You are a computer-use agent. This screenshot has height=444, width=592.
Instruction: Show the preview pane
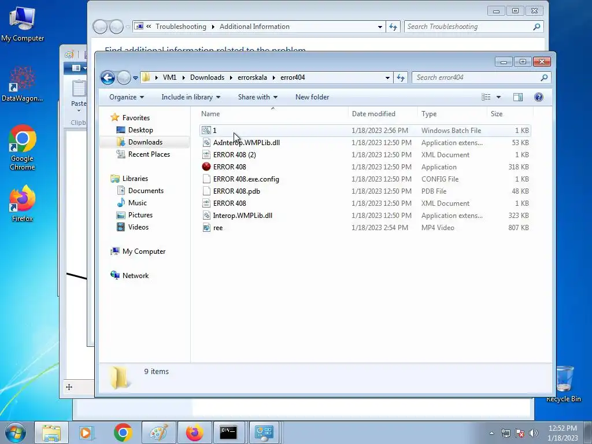click(517, 97)
